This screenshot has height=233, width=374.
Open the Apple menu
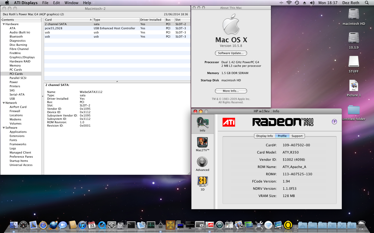[x=7, y=3]
